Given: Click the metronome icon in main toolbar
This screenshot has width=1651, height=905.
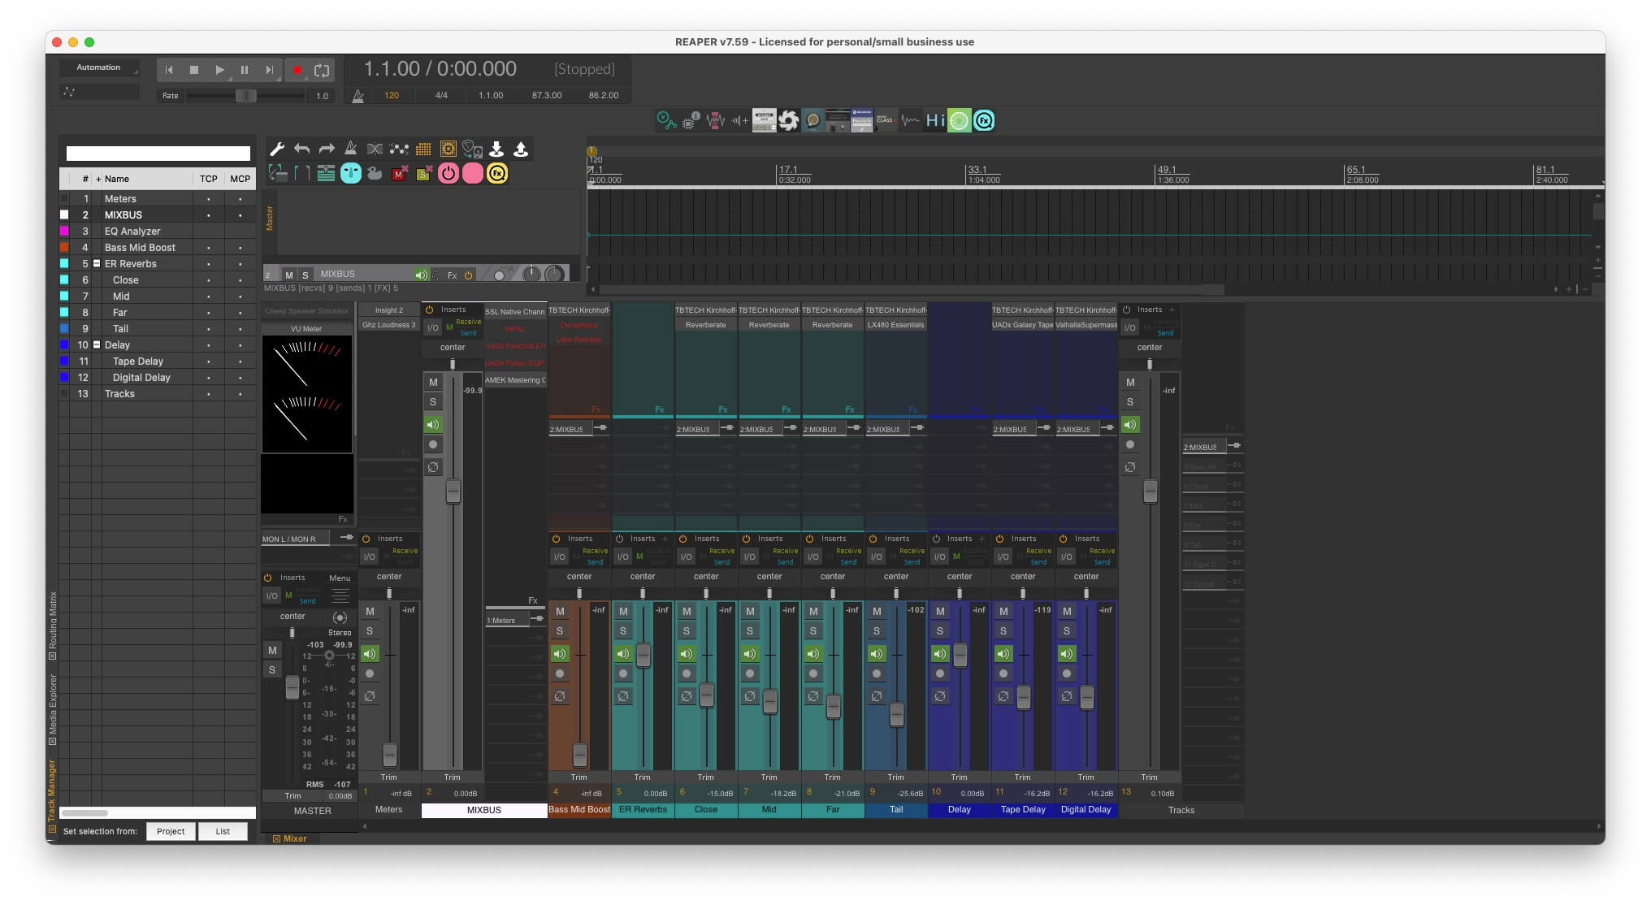Looking at the screenshot, I should pyautogui.click(x=350, y=149).
